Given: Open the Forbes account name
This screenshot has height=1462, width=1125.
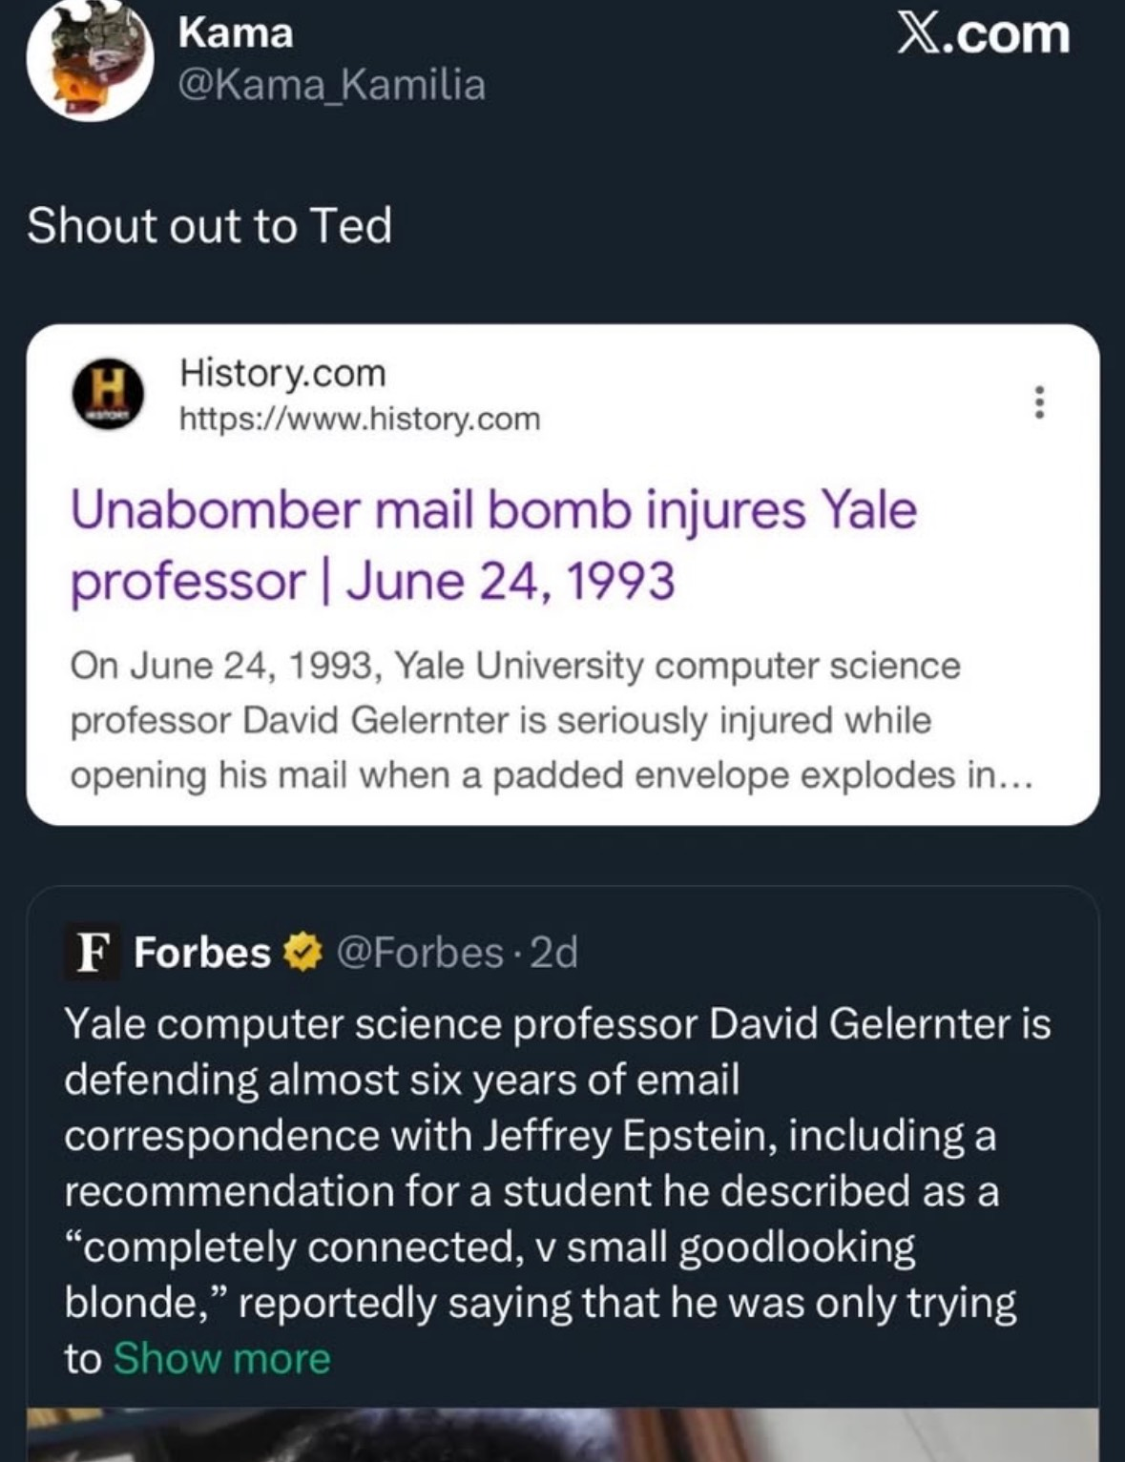Looking at the screenshot, I should [202, 953].
